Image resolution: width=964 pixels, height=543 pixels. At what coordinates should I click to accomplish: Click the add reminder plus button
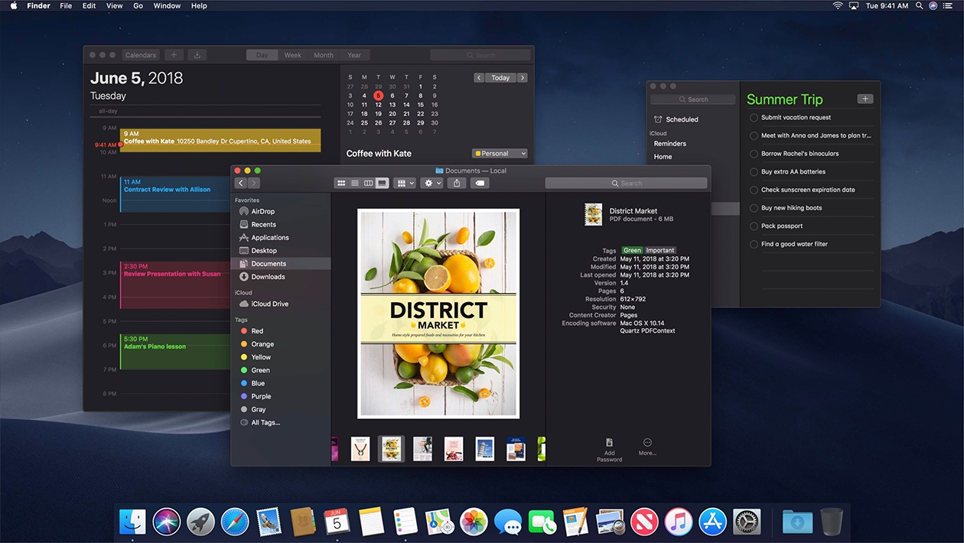pyautogui.click(x=865, y=99)
